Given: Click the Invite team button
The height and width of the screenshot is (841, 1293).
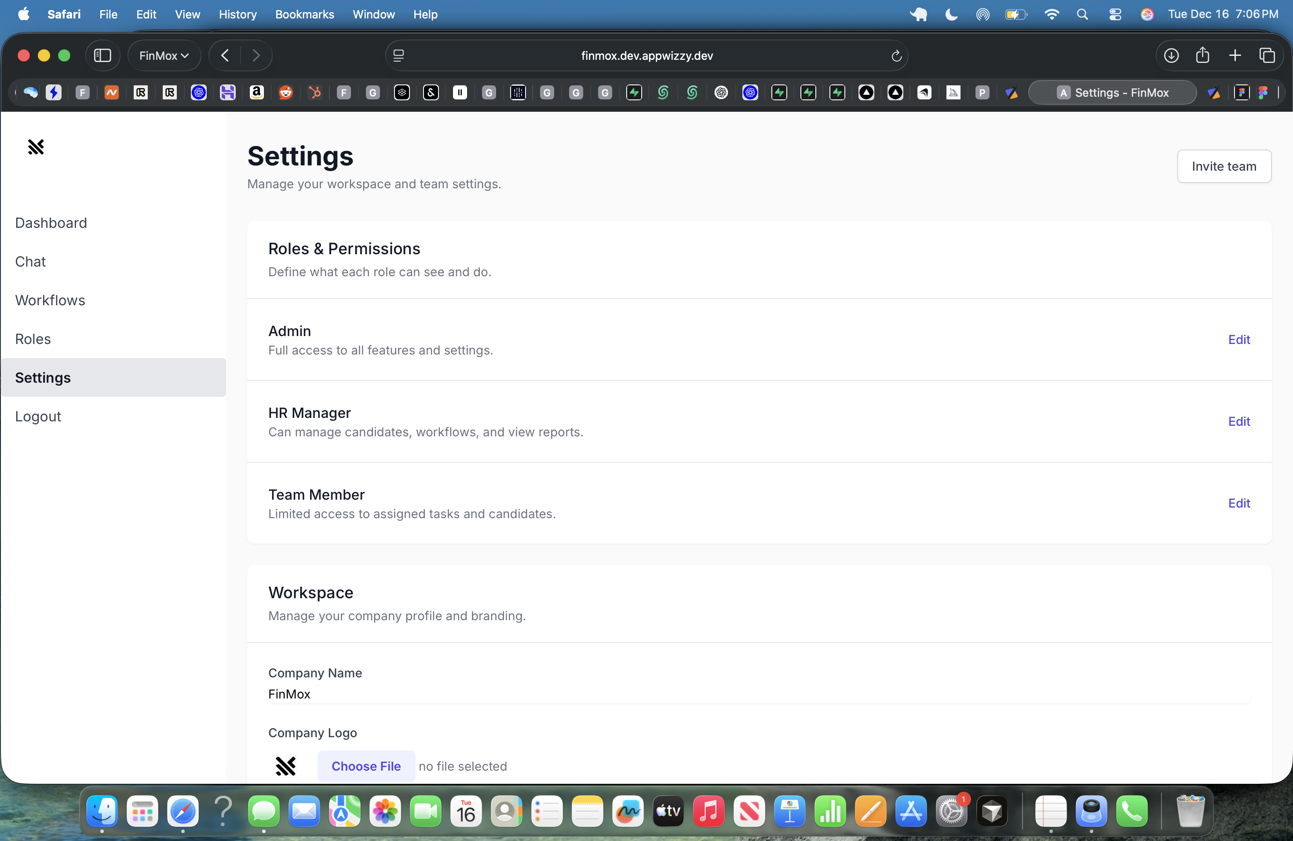Looking at the screenshot, I should [1224, 166].
